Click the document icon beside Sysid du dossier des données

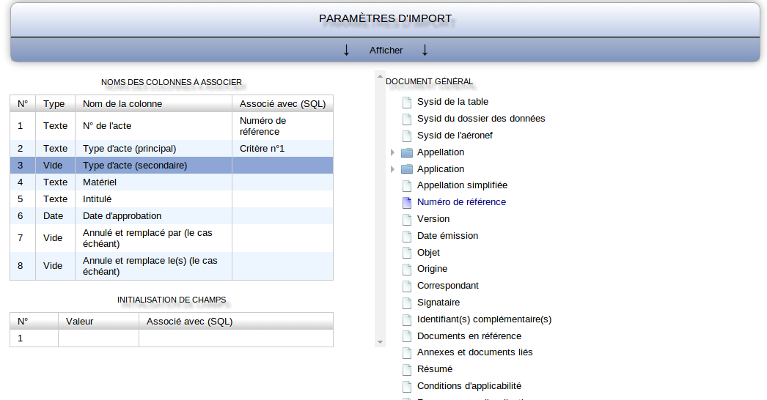(x=406, y=119)
